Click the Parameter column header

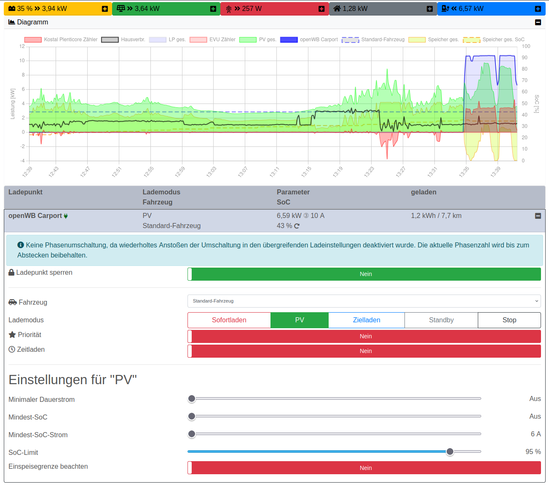coord(293,192)
